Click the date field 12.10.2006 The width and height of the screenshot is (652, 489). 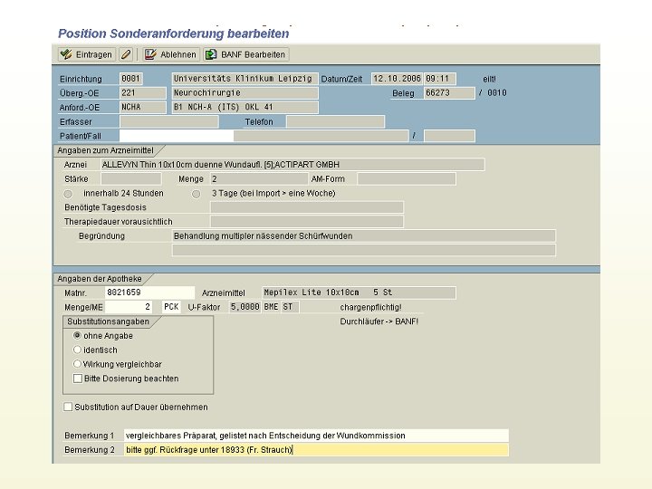[x=397, y=79]
